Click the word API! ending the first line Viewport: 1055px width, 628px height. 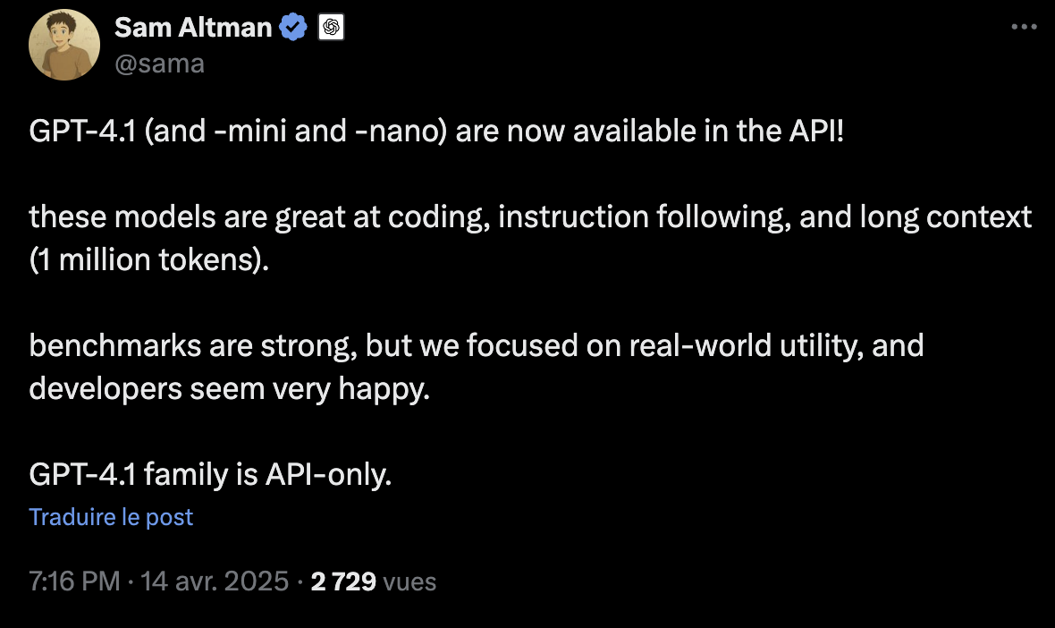point(816,131)
